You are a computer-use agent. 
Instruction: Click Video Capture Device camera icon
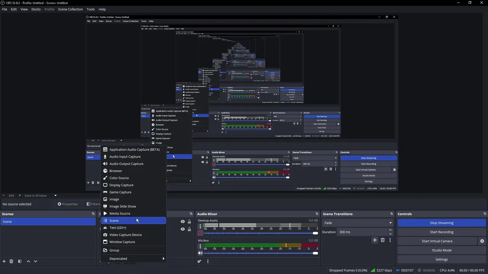click(x=105, y=235)
